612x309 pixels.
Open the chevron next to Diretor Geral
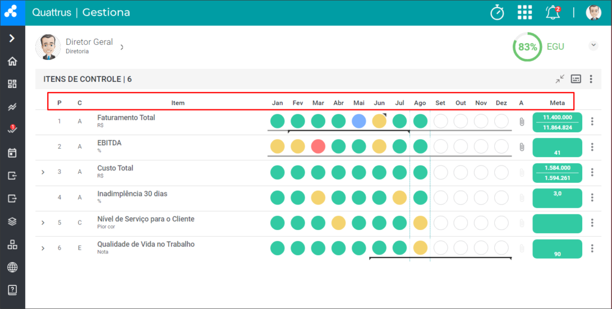(x=122, y=47)
